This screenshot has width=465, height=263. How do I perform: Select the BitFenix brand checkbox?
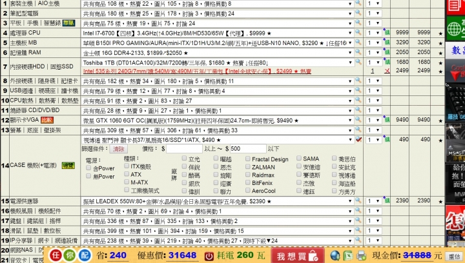[x=248, y=182]
